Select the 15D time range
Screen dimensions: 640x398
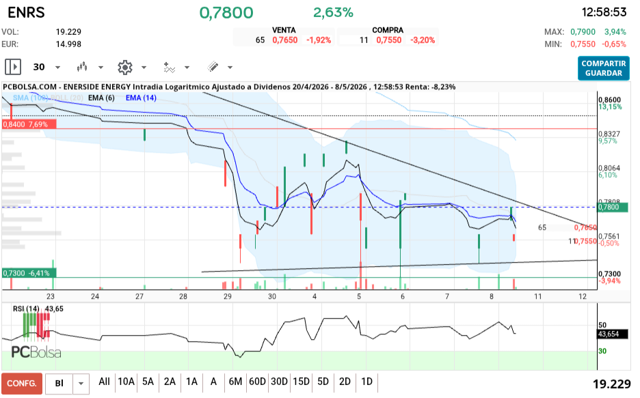[302, 382]
